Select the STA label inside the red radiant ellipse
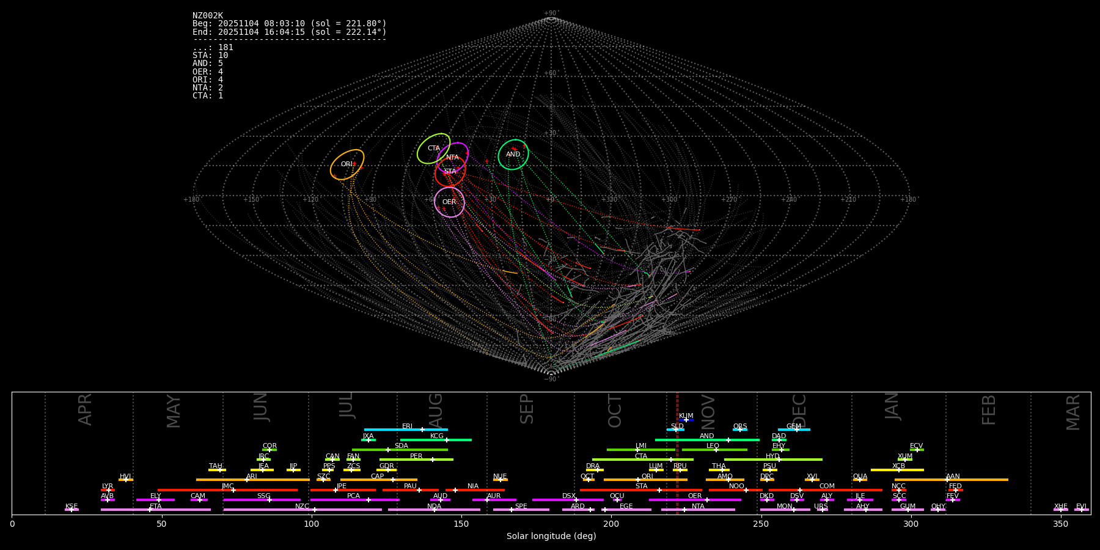The width and height of the screenshot is (1100, 550). tap(450, 172)
